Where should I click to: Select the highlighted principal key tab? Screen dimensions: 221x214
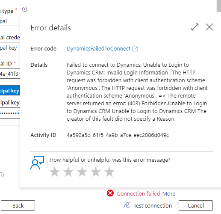(10, 90)
